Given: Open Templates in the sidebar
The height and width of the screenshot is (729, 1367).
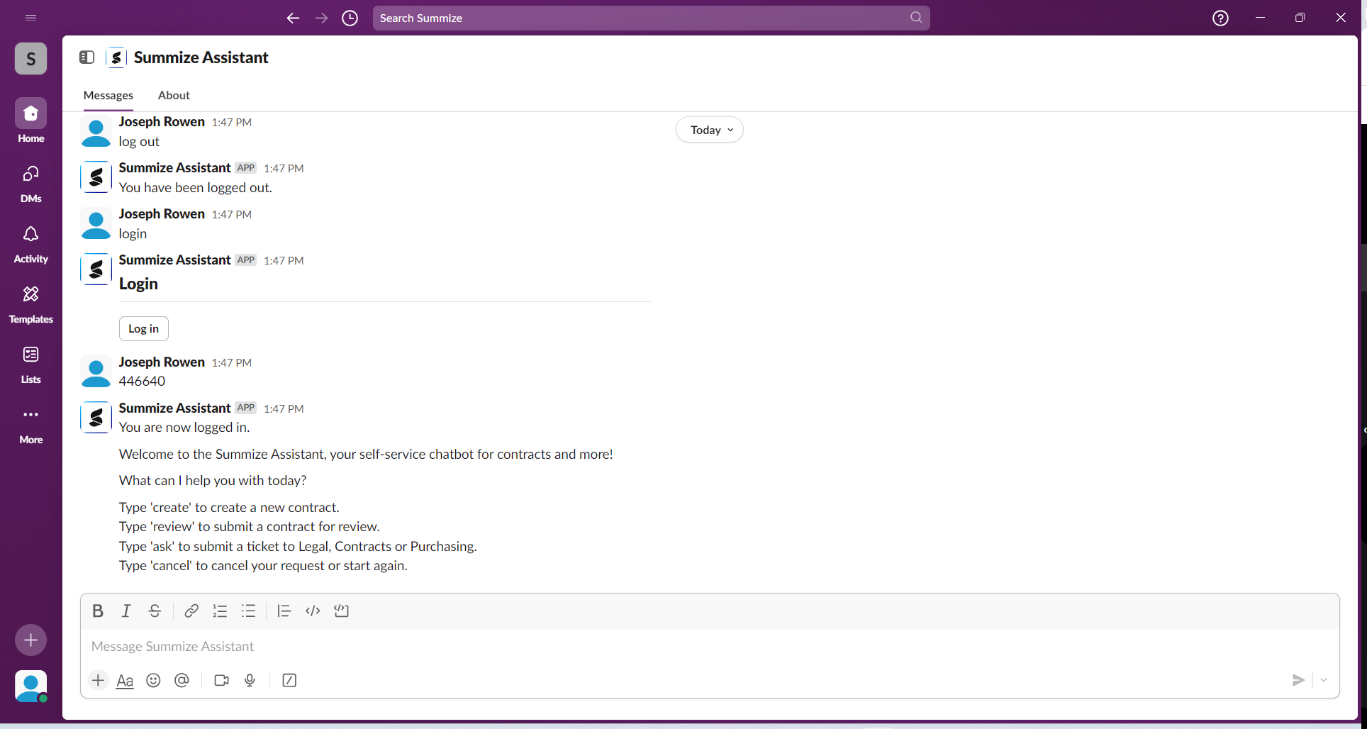Looking at the screenshot, I should pos(31,304).
